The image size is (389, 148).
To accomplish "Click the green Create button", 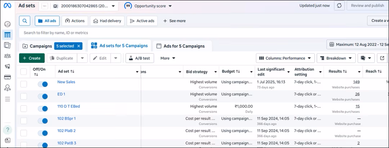I will pyautogui.click(x=32, y=58).
